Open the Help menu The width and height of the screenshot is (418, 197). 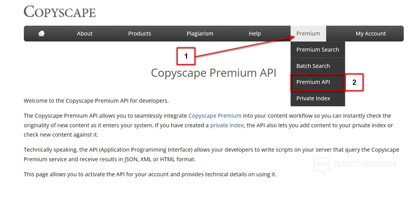pyautogui.click(x=254, y=33)
